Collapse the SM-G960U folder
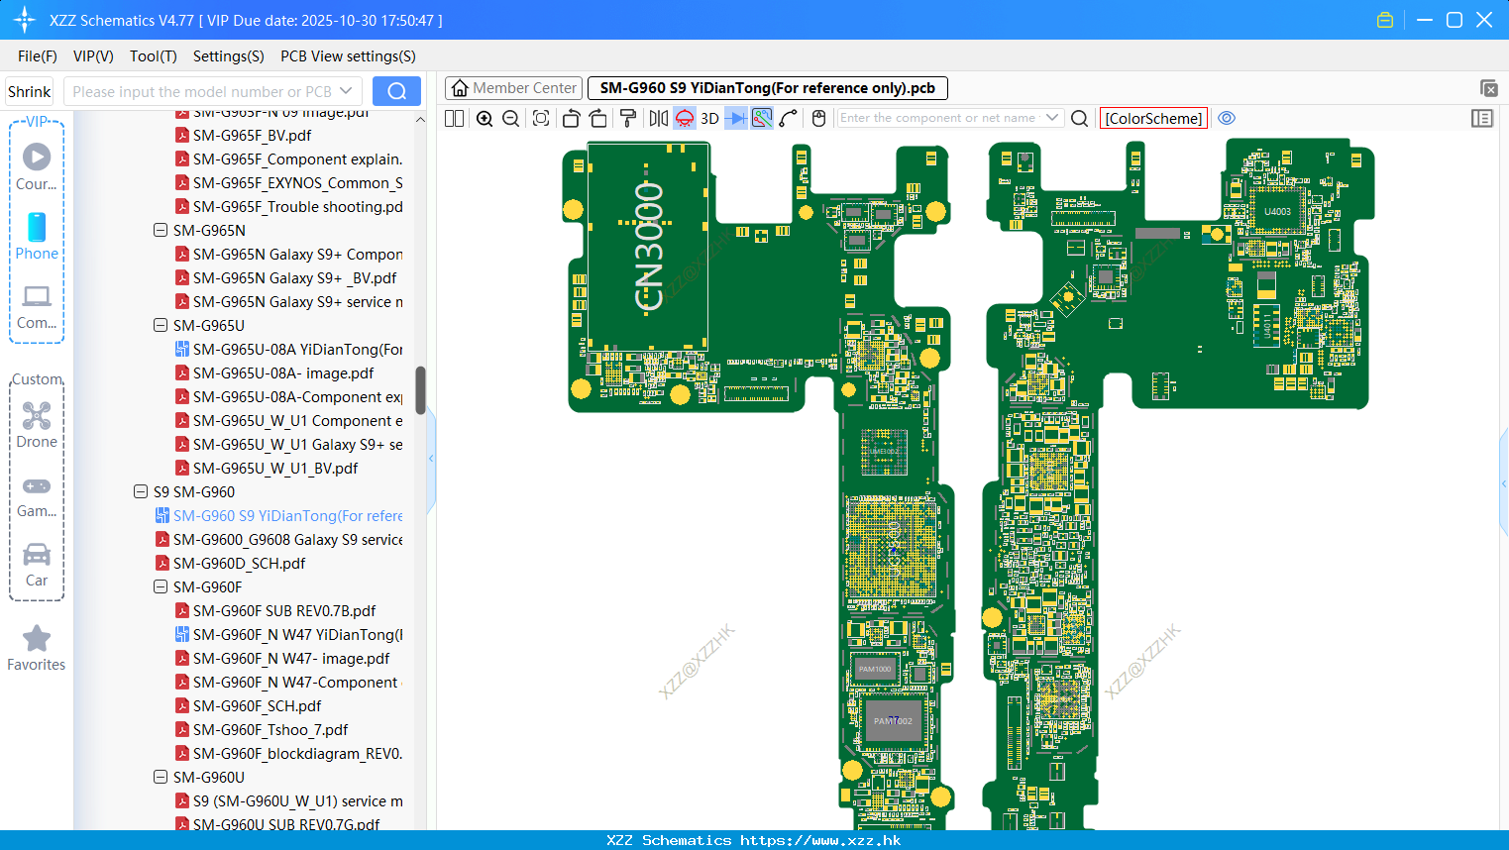The width and height of the screenshot is (1509, 850). tap(161, 777)
